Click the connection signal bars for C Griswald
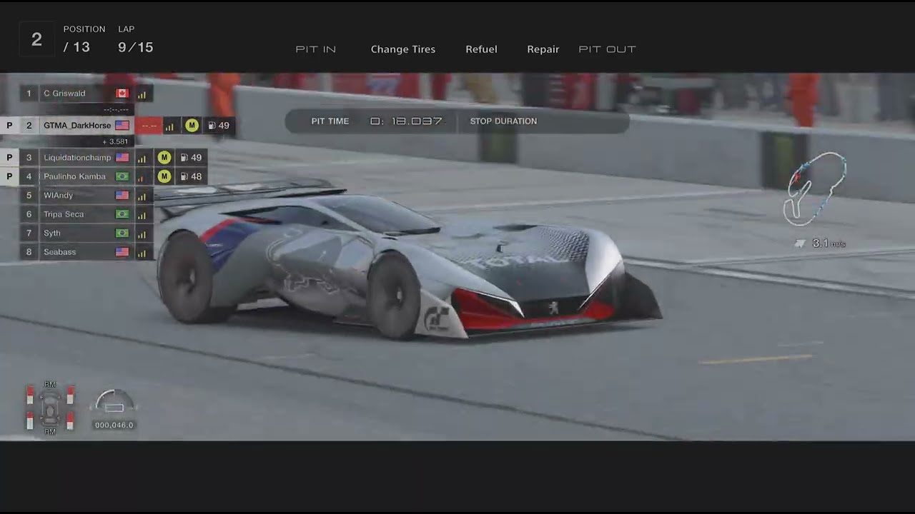 142,94
